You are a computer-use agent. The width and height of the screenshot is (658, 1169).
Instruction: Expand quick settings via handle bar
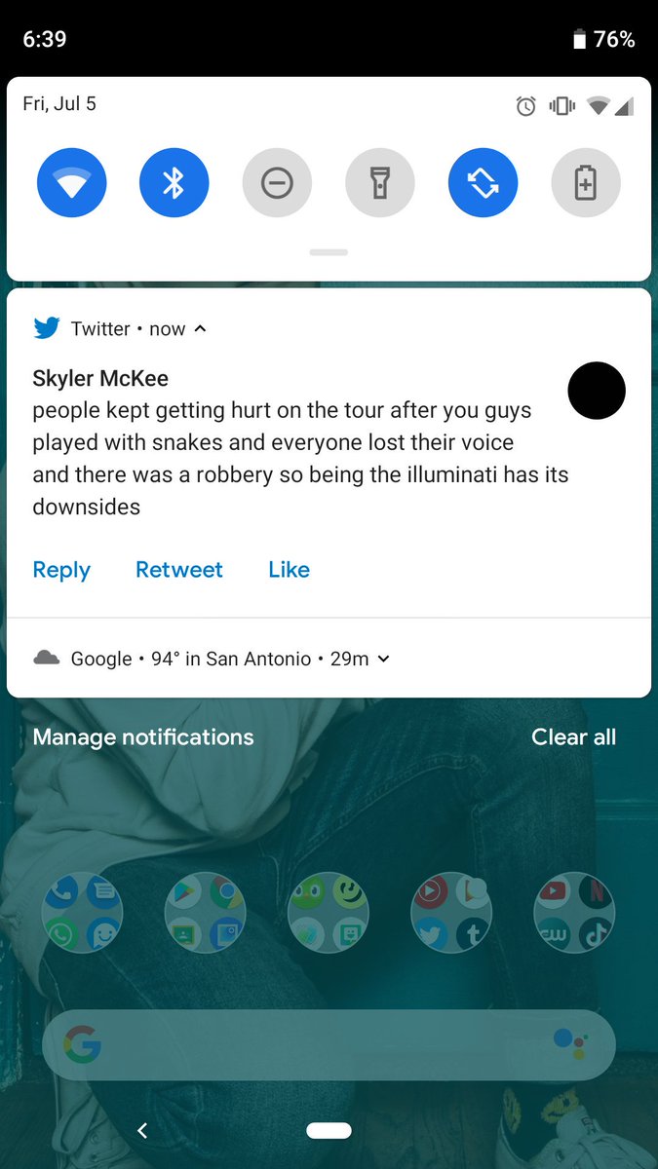[x=329, y=252]
